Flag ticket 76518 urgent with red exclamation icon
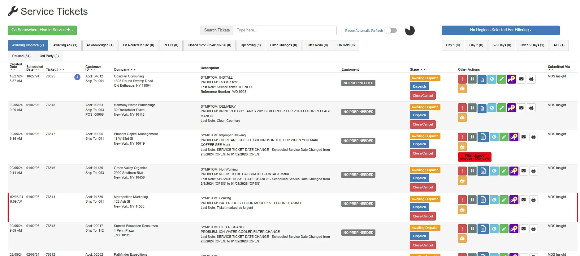 pyautogui.click(x=462, y=108)
